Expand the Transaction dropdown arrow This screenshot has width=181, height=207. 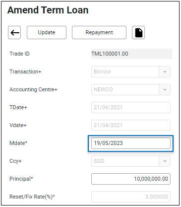coord(165,72)
